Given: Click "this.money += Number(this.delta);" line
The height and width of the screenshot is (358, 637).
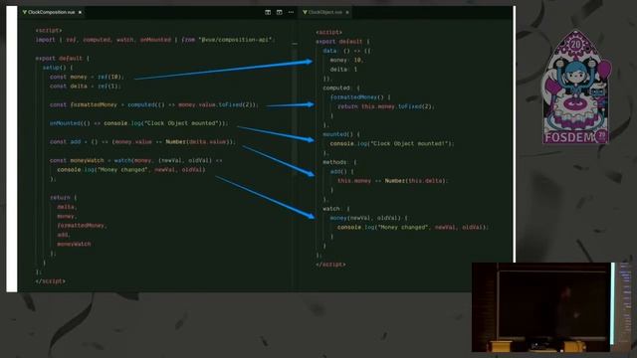Looking at the screenshot, I should coord(392,181).
